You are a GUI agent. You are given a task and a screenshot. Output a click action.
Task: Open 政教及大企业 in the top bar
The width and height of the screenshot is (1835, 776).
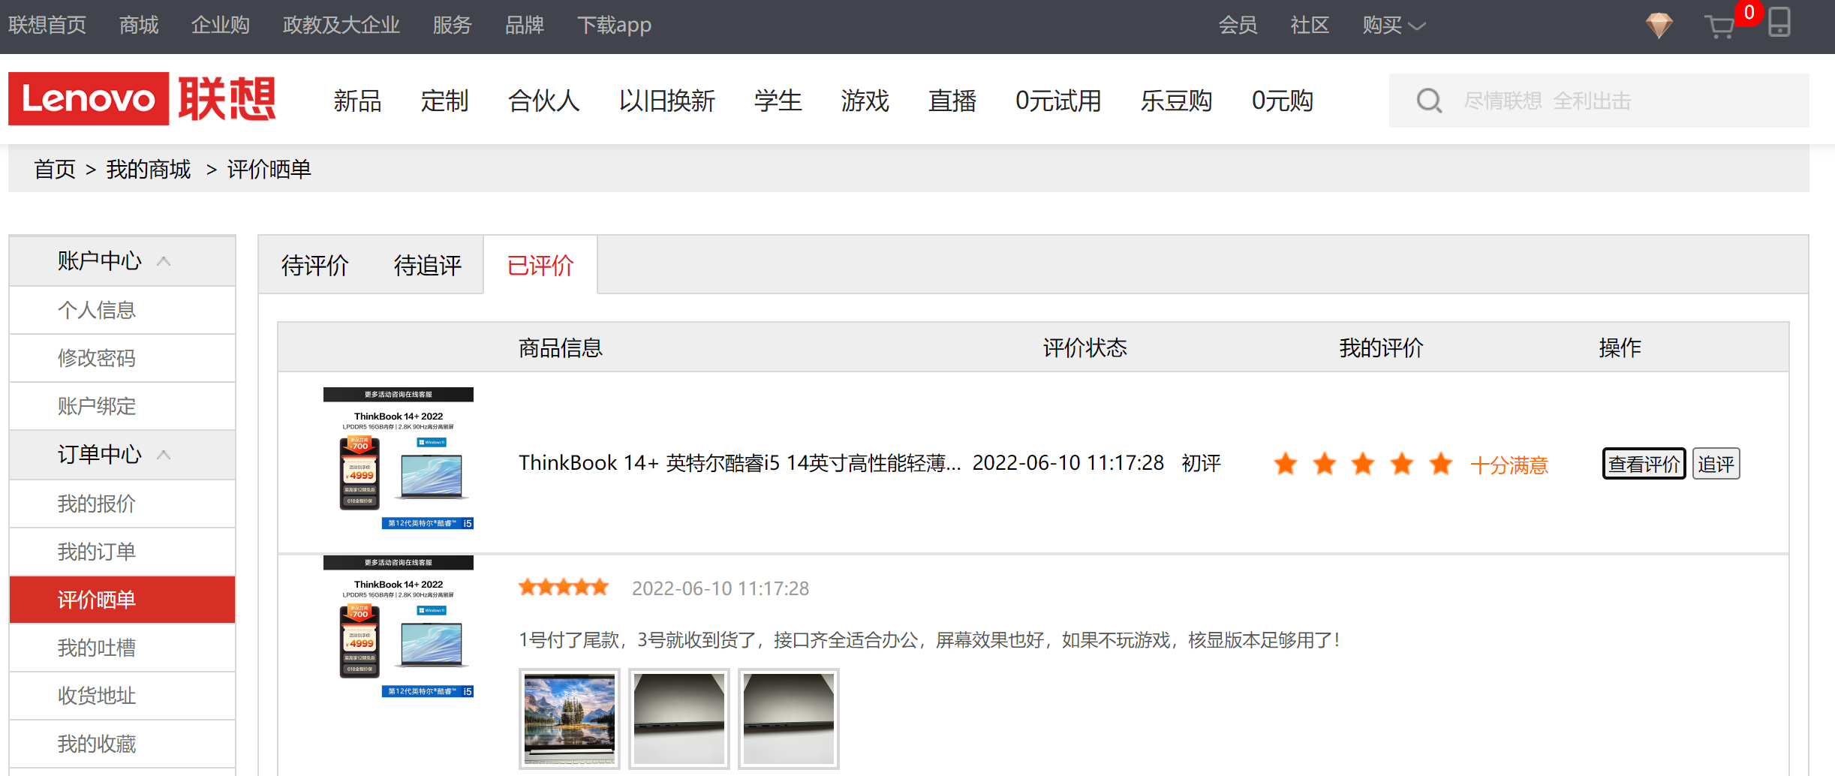(x=341, y=26)
